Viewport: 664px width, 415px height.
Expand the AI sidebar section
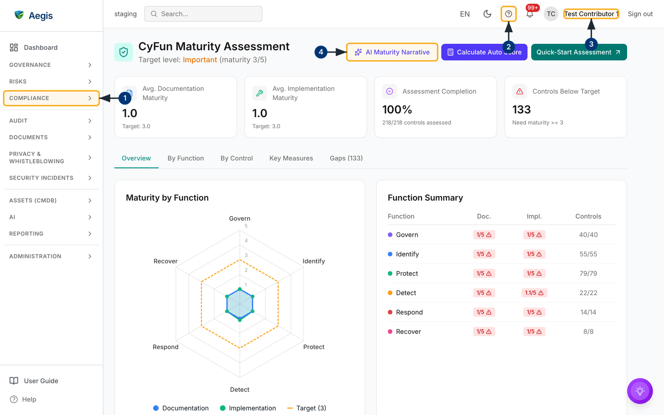(51, 217)
